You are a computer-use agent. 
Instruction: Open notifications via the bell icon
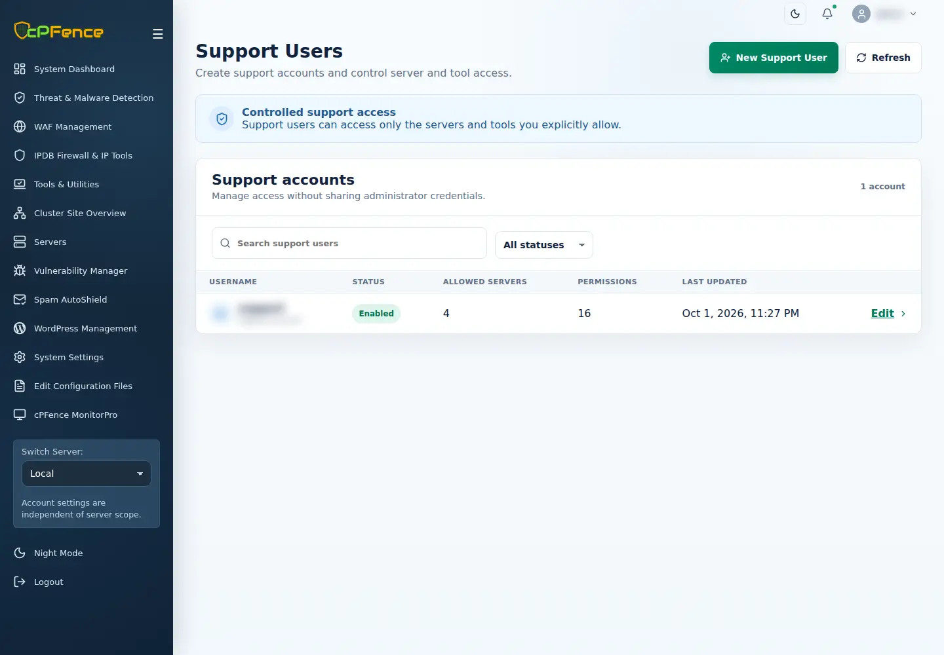tap(827, 14)
